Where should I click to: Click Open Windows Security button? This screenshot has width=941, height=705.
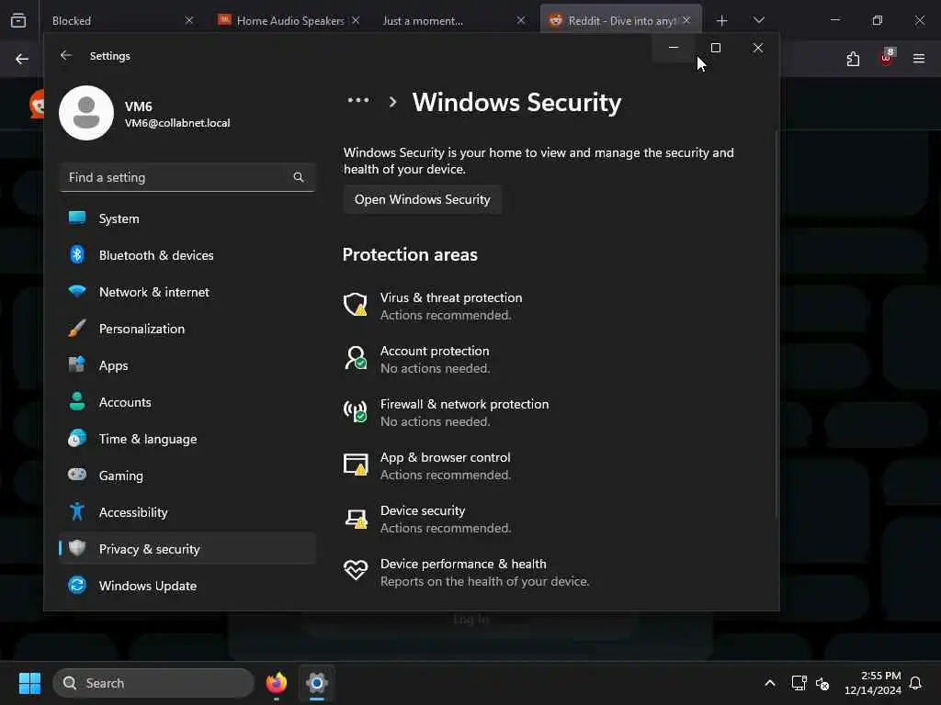point(423,199)
